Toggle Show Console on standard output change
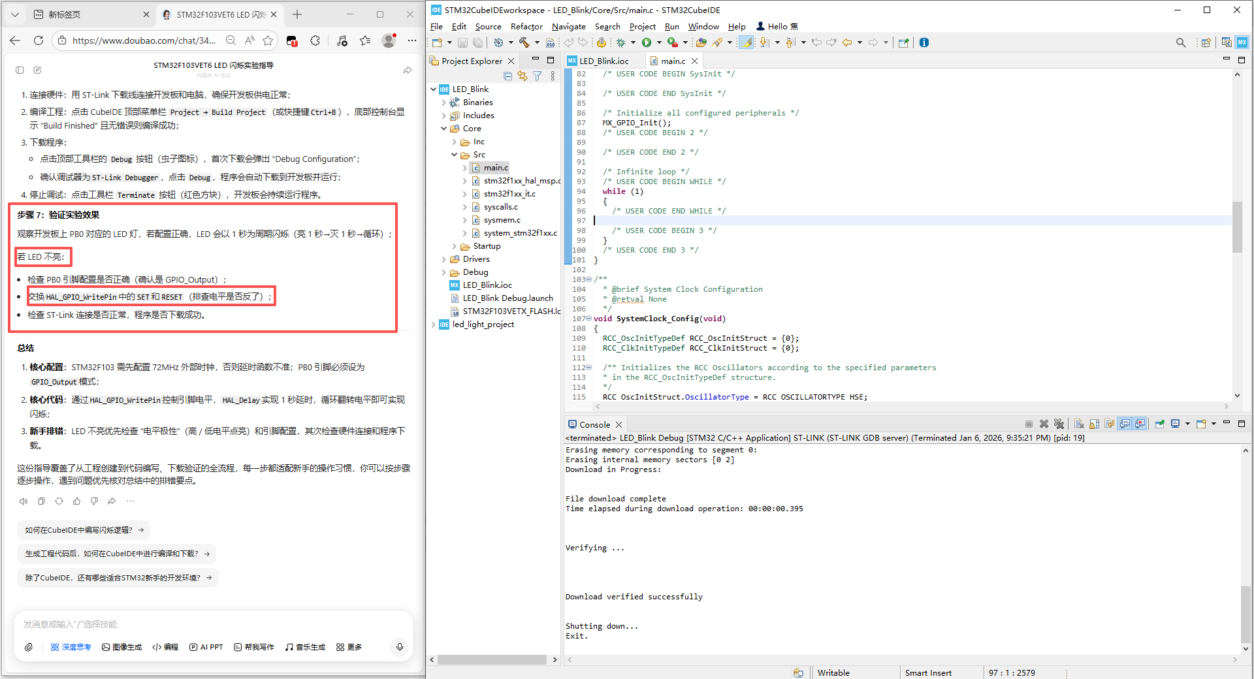This screenshot has height=679, width=1254. [1125, 424]
